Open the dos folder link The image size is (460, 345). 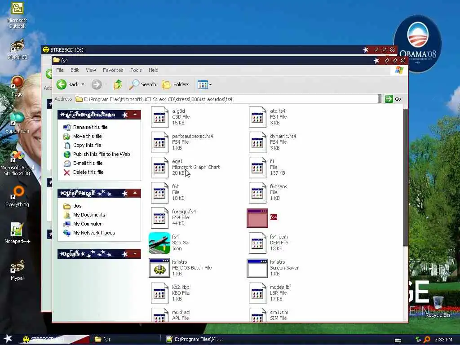click(x=77, y=206)
